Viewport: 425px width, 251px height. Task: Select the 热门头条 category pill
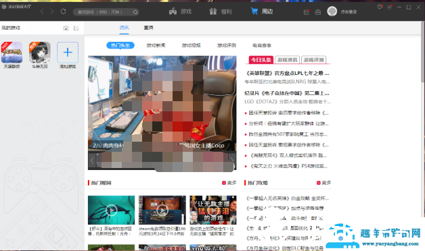coord(120,45)
